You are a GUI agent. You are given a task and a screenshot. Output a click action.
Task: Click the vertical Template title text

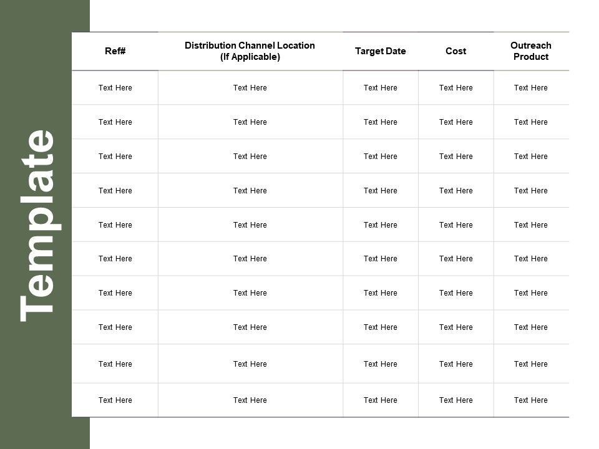pyautogui.click(x=39, y=225)
